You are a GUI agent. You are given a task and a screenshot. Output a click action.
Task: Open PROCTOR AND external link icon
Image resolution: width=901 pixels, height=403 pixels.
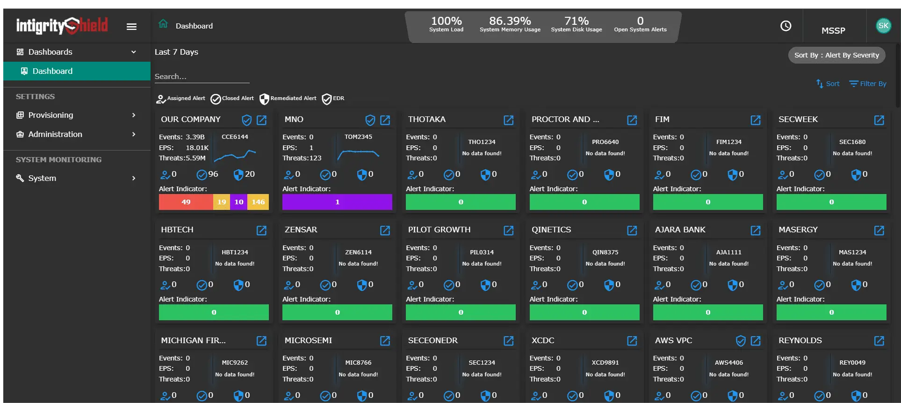[632, 120]
